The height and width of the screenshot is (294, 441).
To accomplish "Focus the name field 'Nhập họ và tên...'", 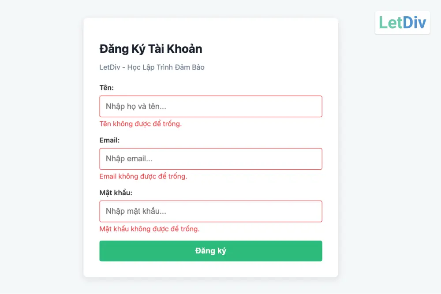I will [x=211, y=106].
